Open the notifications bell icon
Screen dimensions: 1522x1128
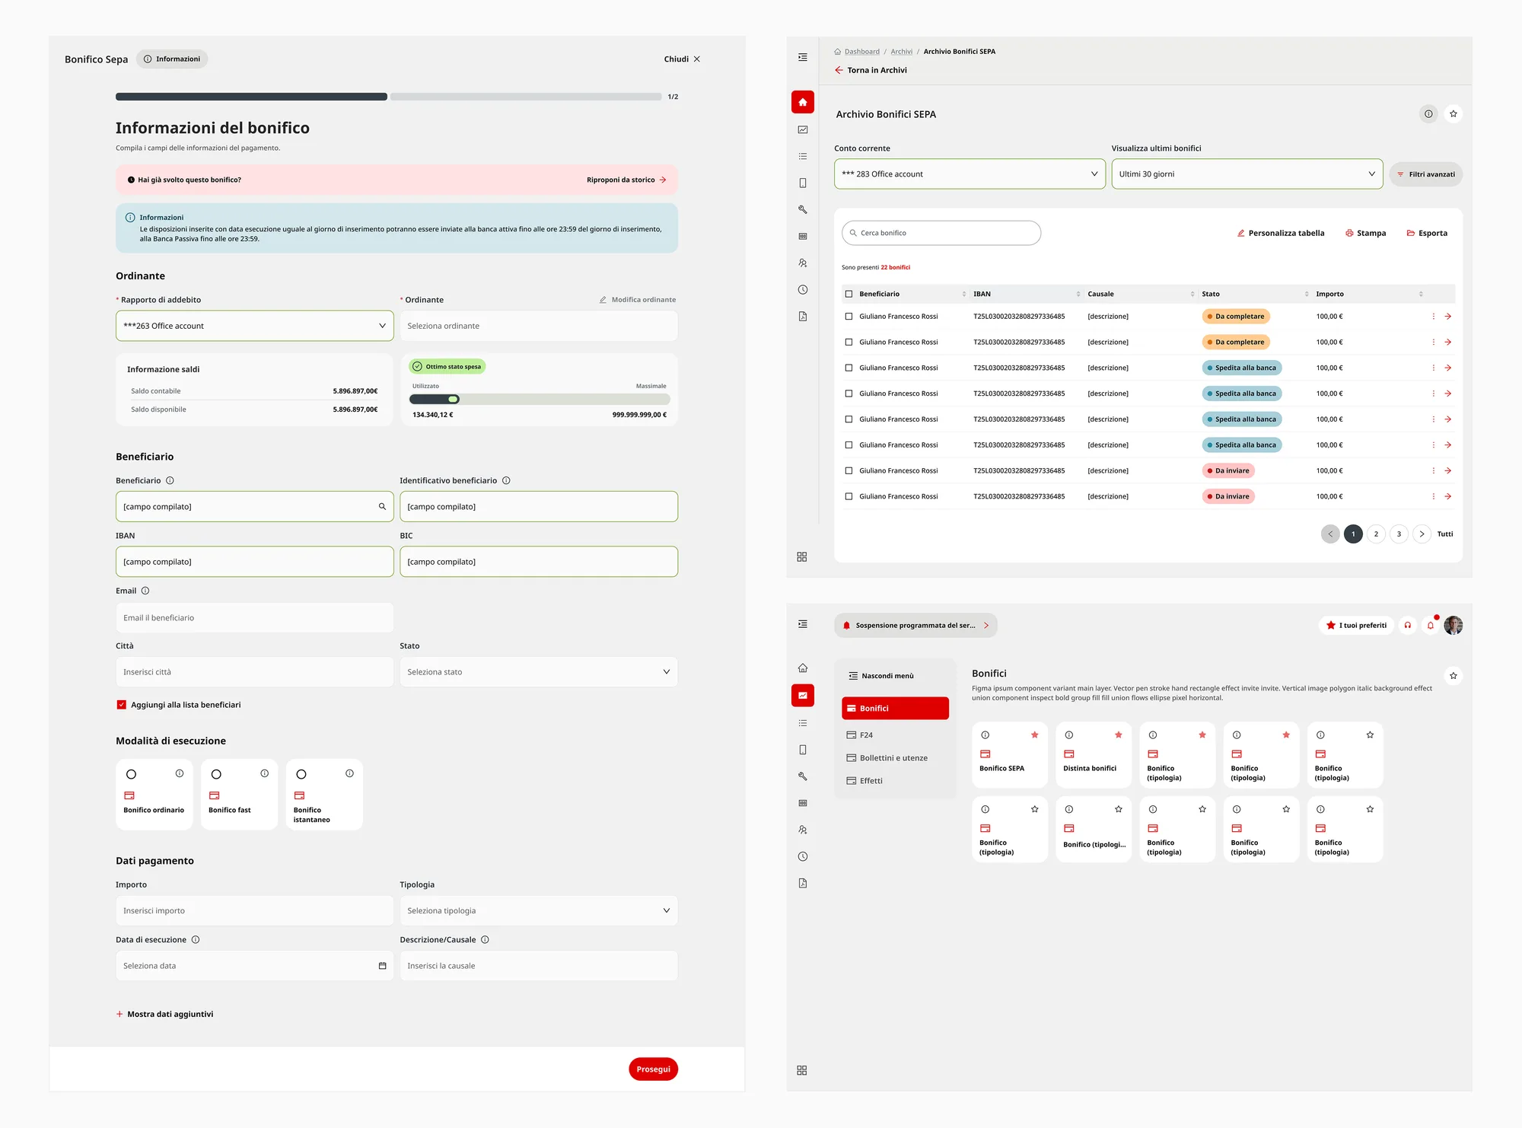[1431, 625]
